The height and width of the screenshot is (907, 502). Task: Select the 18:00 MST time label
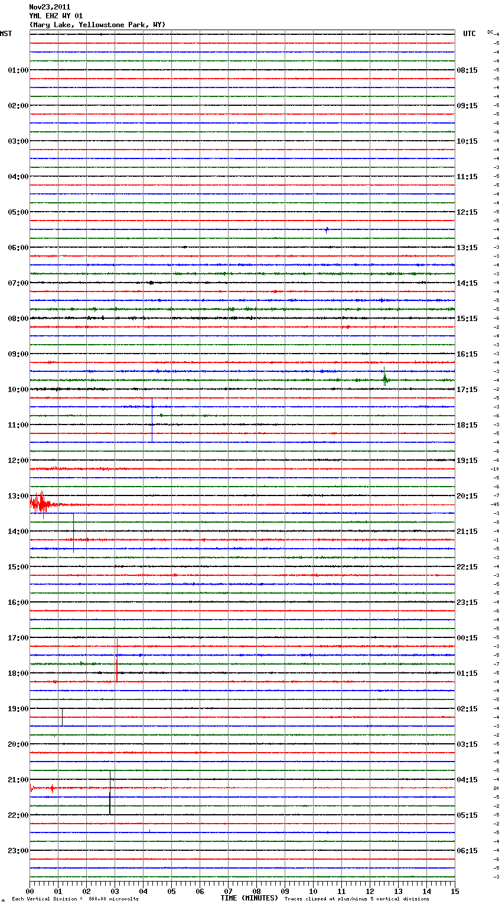pos(18,673)
